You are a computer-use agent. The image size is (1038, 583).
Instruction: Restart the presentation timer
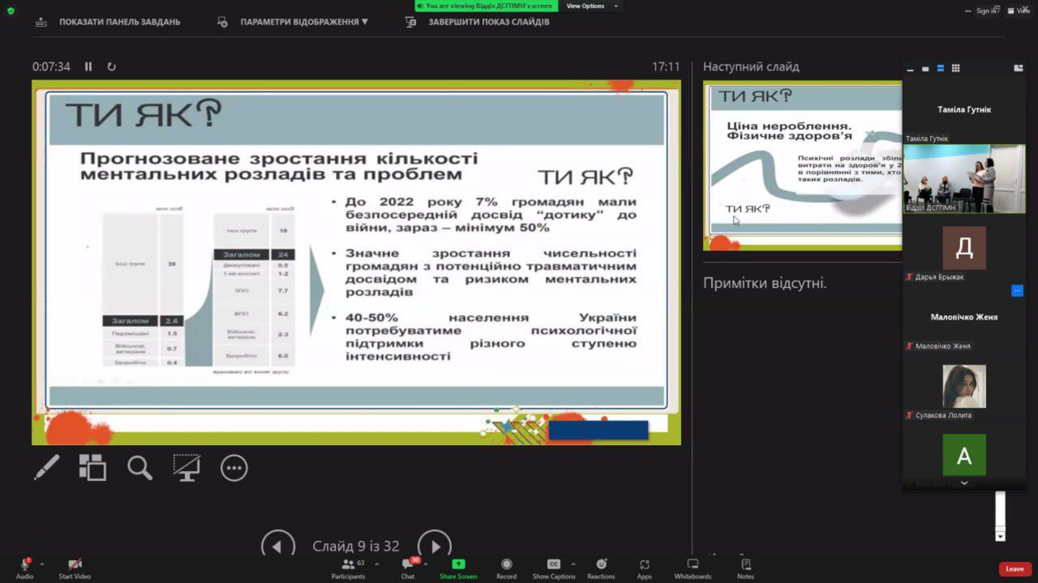[111, 66]
